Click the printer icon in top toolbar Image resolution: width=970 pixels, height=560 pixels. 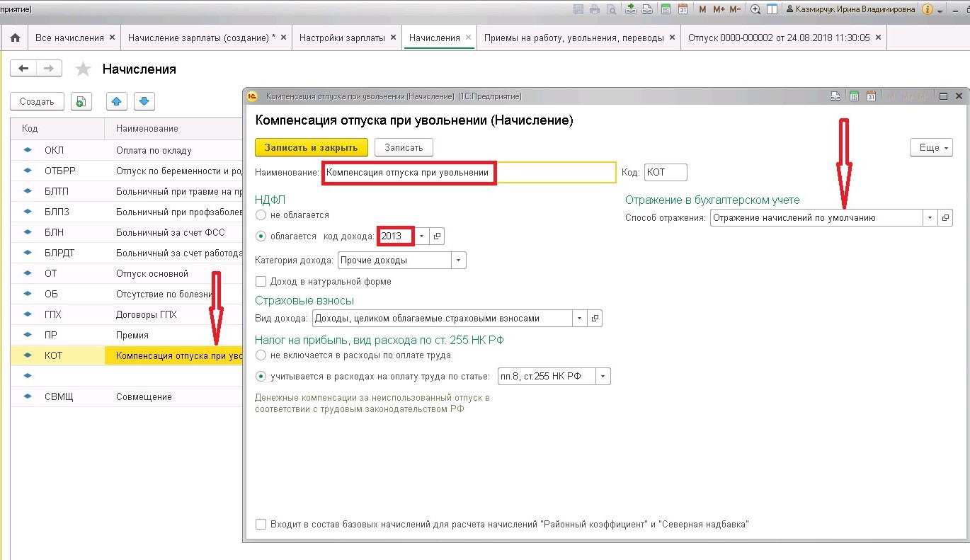pyautogui.click(x=594, y=9)
